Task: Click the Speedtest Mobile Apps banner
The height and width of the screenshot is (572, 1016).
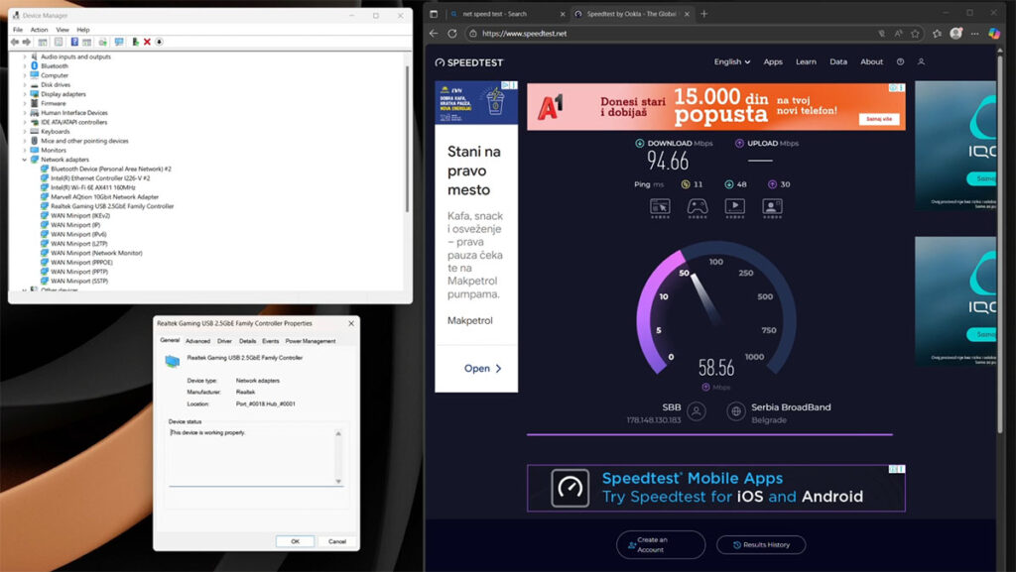Action: (716, 488)
